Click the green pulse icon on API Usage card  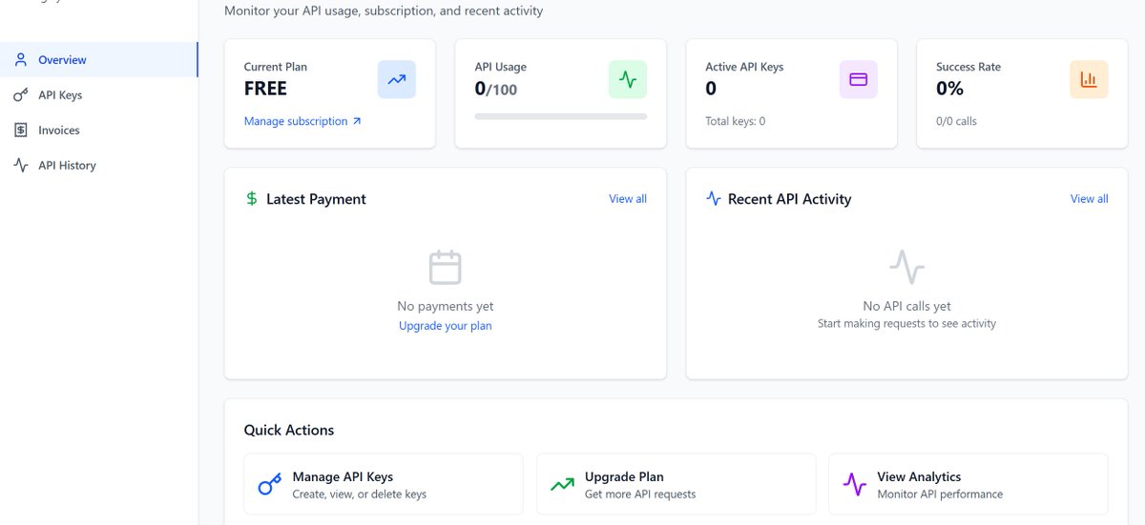[x=628, y=80]
